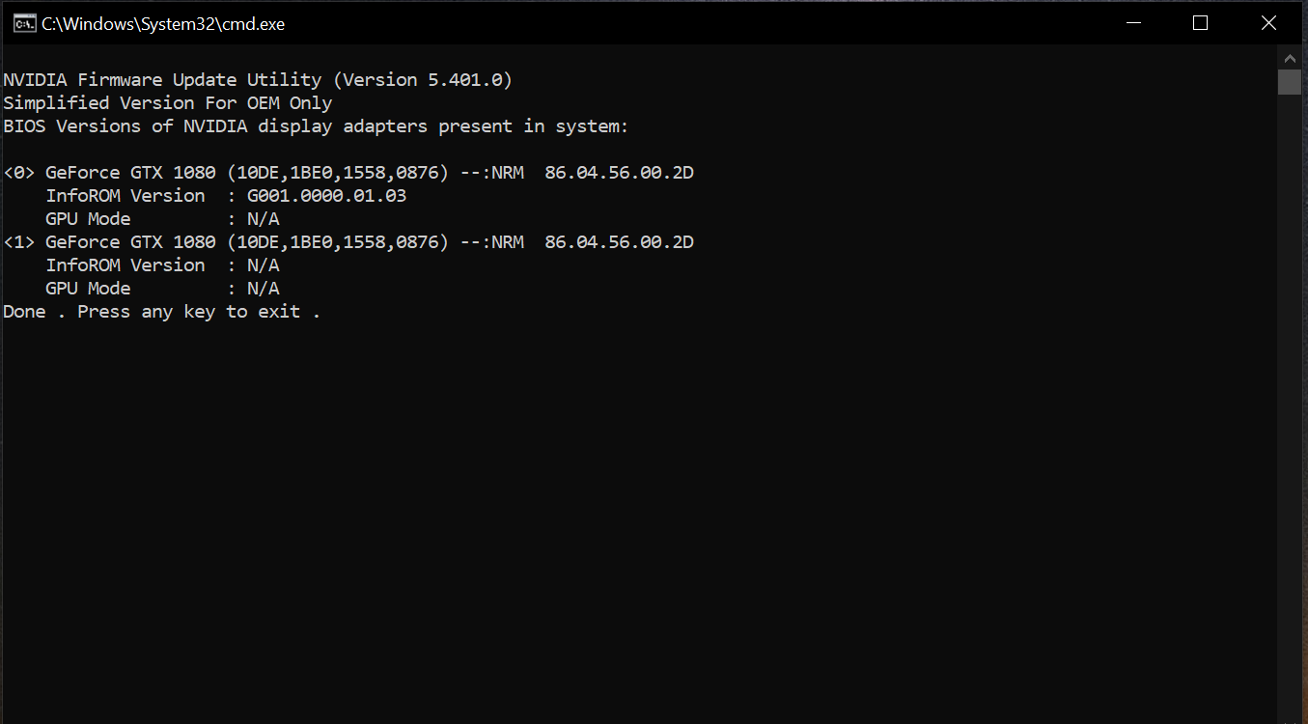This screenshot has height=724, width=1308.
Task: Click the Simplified Version For OEM Only line
Action: (168, 103)
